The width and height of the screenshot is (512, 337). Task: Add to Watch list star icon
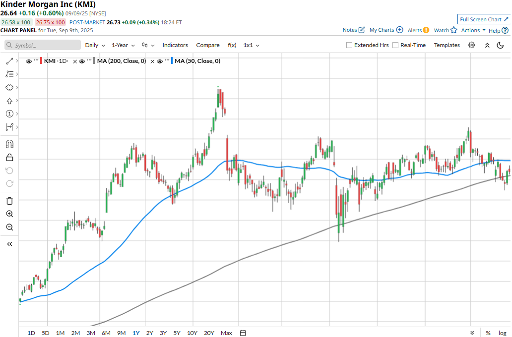(x=454, y=30)
